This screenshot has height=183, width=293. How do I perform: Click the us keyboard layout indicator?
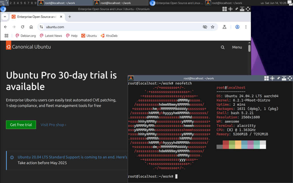(262, 3)
